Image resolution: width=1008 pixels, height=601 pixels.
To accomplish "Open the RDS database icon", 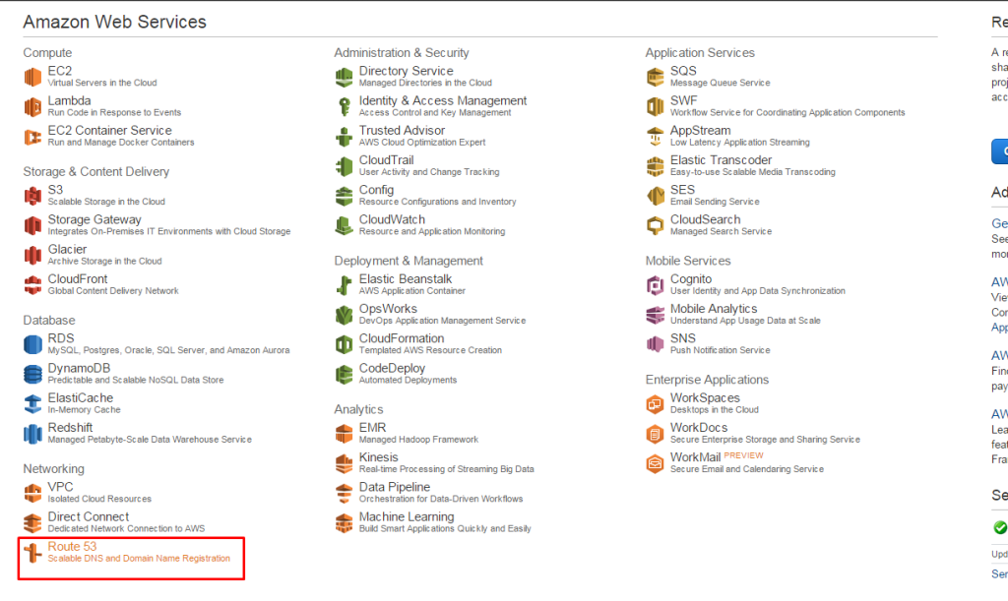I will point(32,345).
